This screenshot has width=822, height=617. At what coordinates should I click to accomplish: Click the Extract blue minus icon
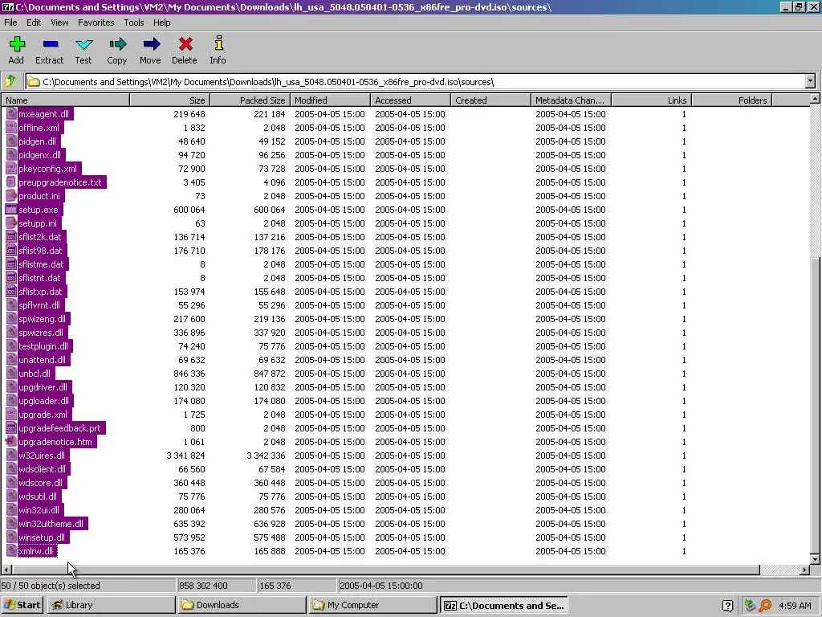click(51, 44)
